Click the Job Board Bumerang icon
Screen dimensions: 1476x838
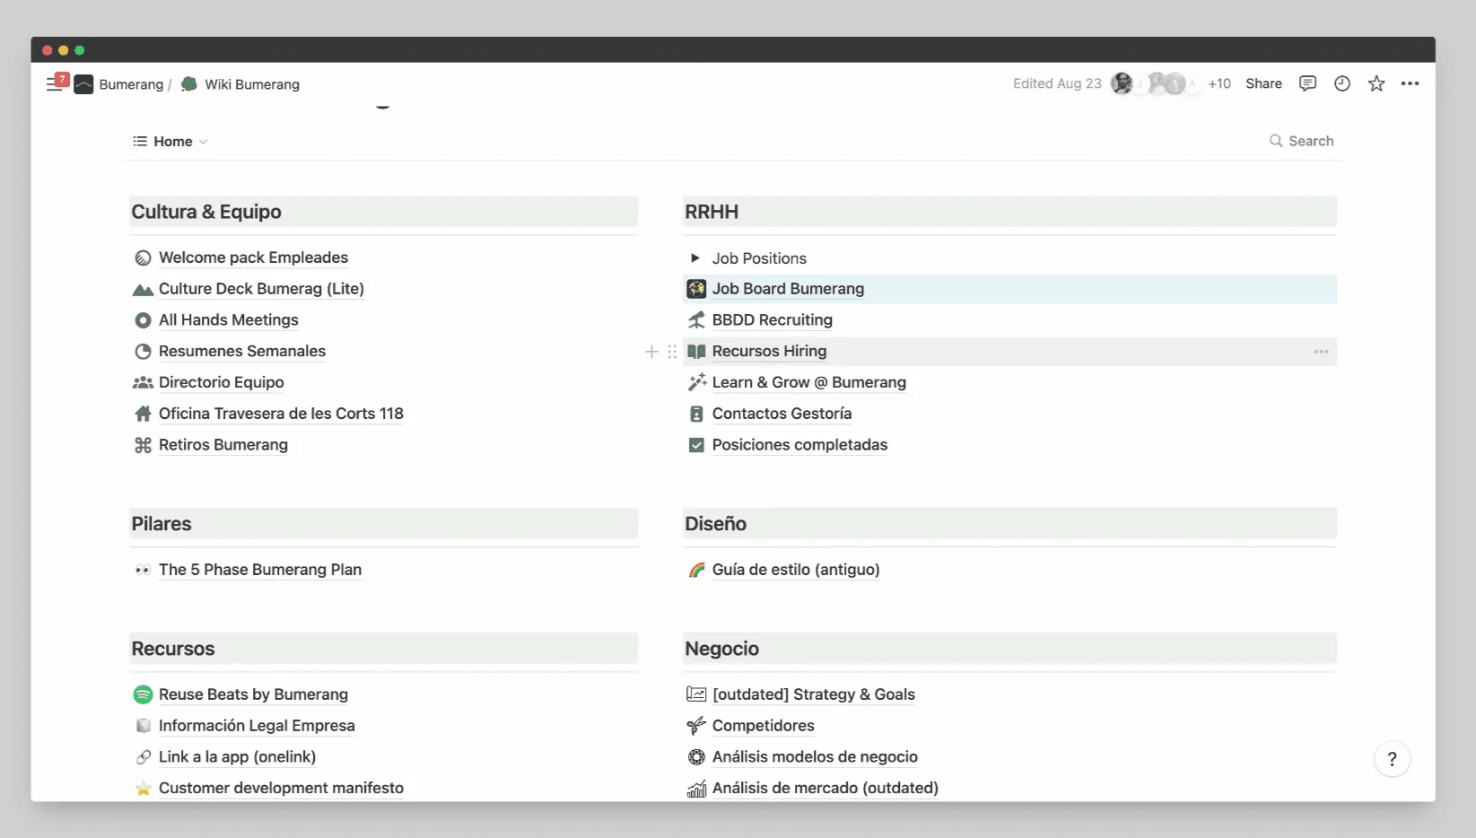coord(696,289)
